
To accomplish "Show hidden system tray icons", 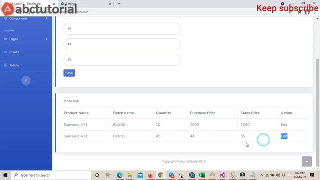I will pos(261,175).
